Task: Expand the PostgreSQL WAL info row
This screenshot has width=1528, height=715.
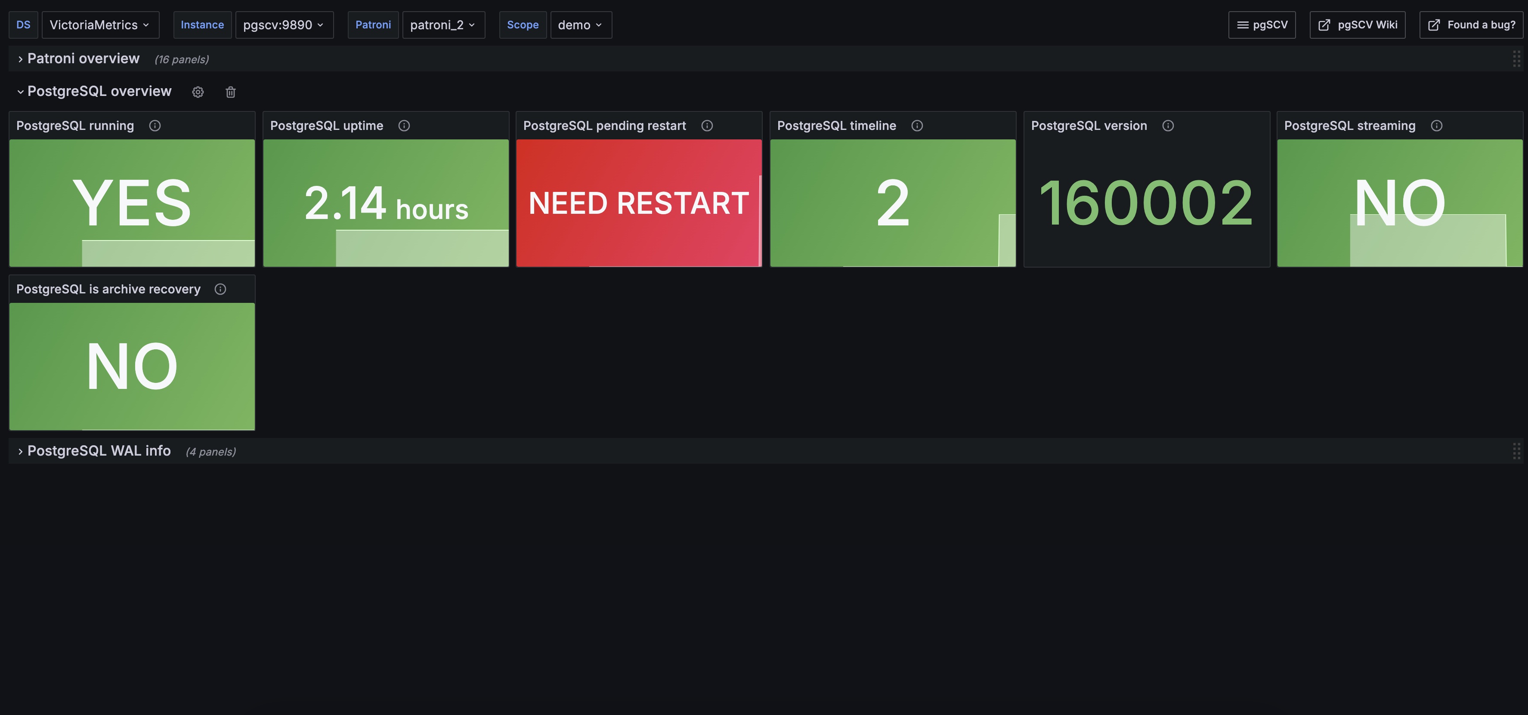Action: coord(99,451)
